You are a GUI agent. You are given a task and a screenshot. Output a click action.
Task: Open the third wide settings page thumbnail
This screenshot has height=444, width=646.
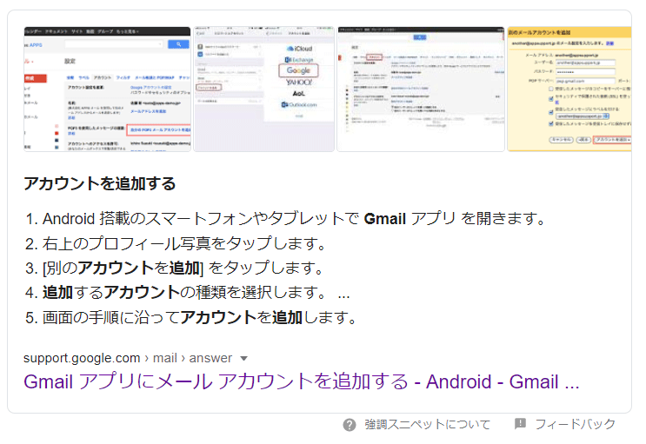pos(421,89)
